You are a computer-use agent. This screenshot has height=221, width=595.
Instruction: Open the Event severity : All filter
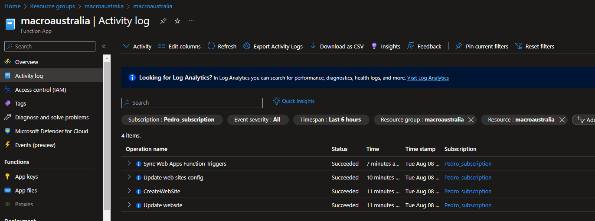[x=258, y=120]
